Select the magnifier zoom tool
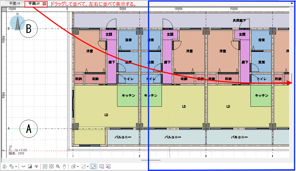 pos(58,166)
